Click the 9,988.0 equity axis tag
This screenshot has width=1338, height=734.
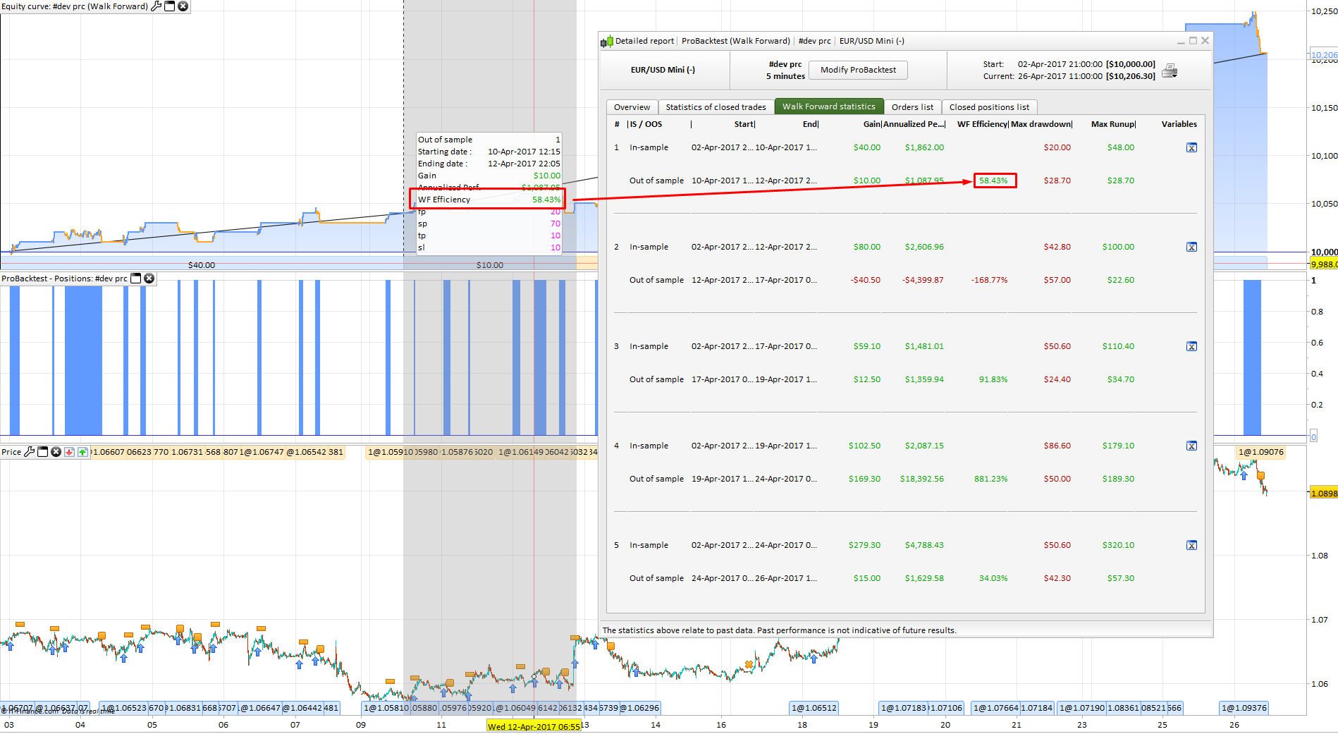1323,264
